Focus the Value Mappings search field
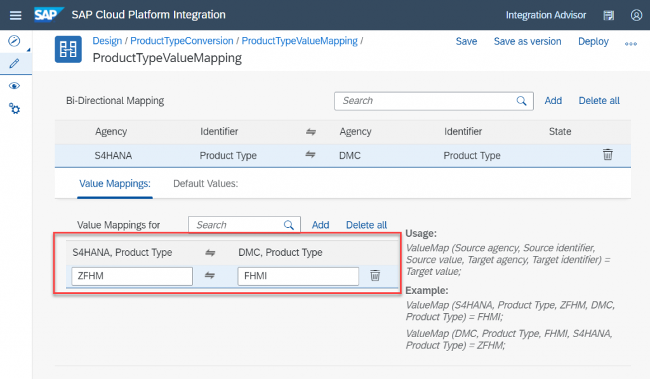This screenshot has width=650, height=379. pyautogui.click(x=244, y=225)
